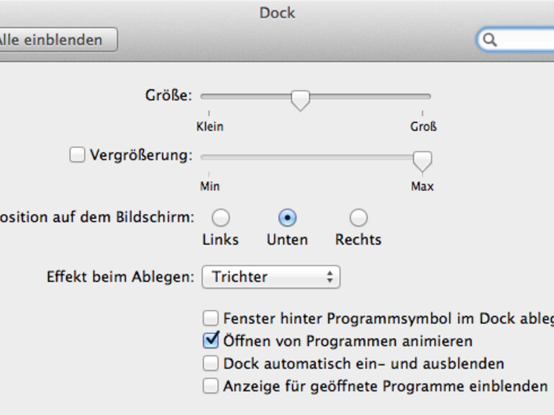Enable Anzeige für geöffnete Programme einblenden
This screenshot has width=554, height=415.
pos(210,386)
